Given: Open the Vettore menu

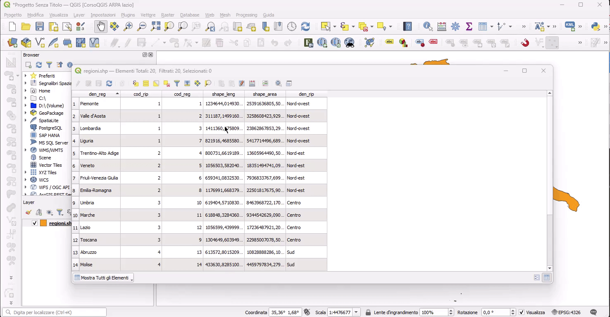Looking at the screenshot, I should point(148,15).
